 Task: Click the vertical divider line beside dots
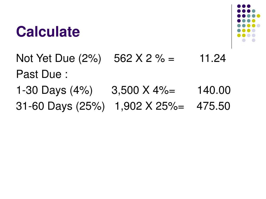click(231, 27)
